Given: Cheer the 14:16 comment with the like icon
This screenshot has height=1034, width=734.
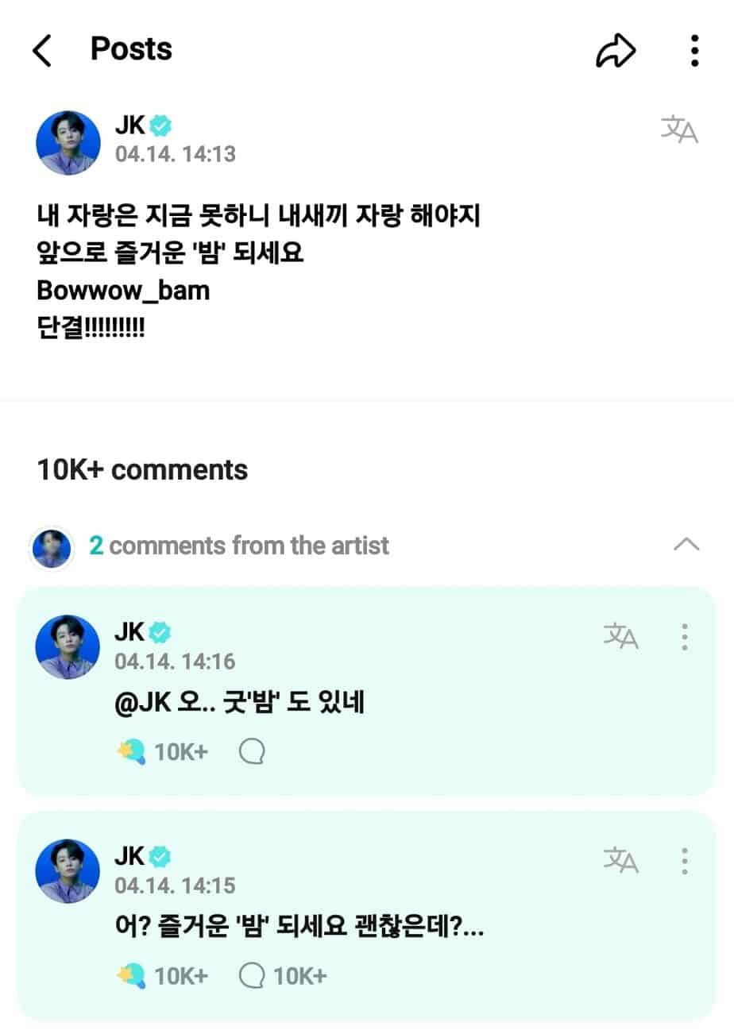Looking at the screenshot, I should tap(132, 751).
